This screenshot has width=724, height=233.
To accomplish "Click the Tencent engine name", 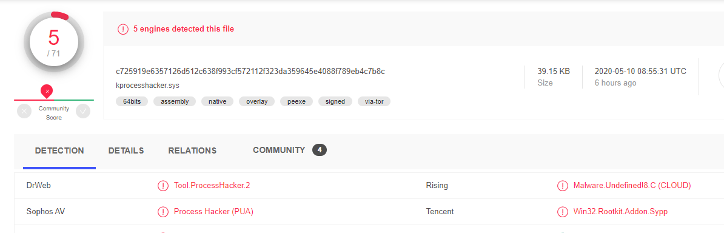I will (x=440, y=211).
